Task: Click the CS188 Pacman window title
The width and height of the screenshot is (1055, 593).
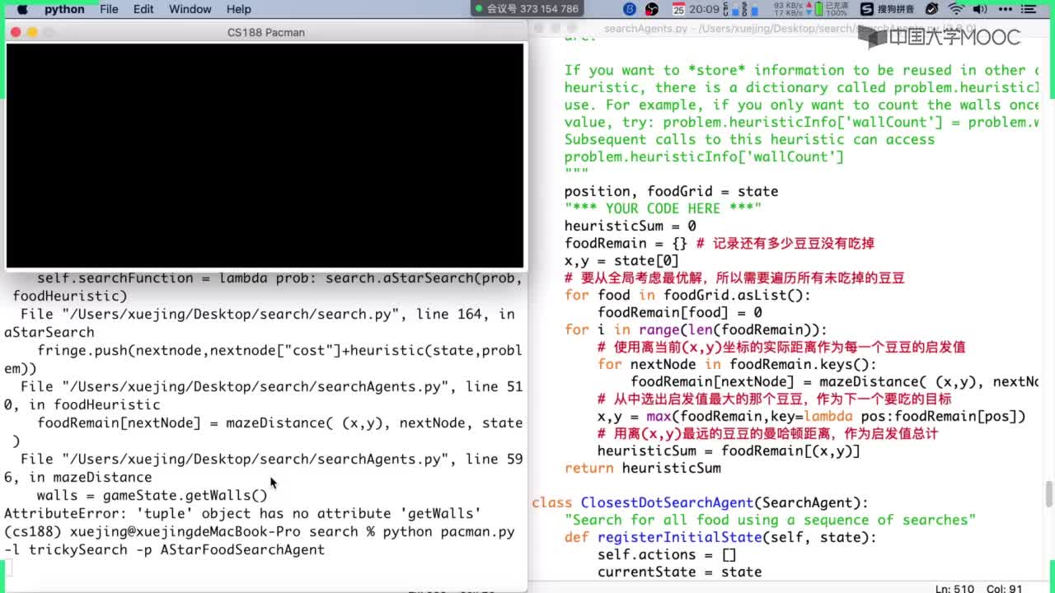Action: coord(266,32)
